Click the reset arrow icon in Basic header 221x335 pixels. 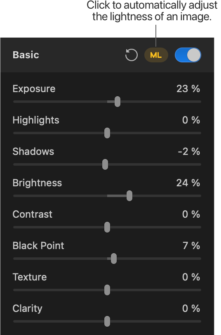pyautogui.click(x=131, y=55)
